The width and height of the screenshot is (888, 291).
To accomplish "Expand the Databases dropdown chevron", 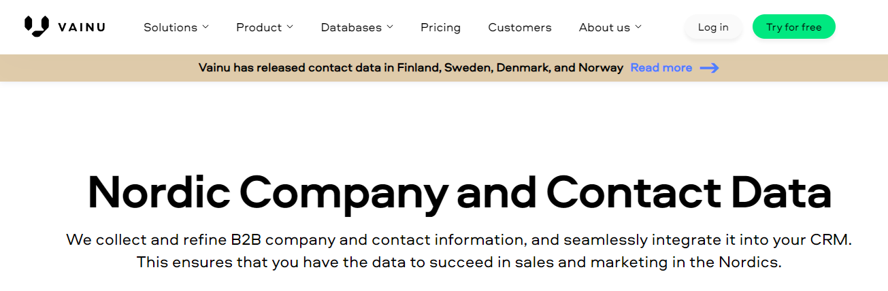I will (390, 27).
